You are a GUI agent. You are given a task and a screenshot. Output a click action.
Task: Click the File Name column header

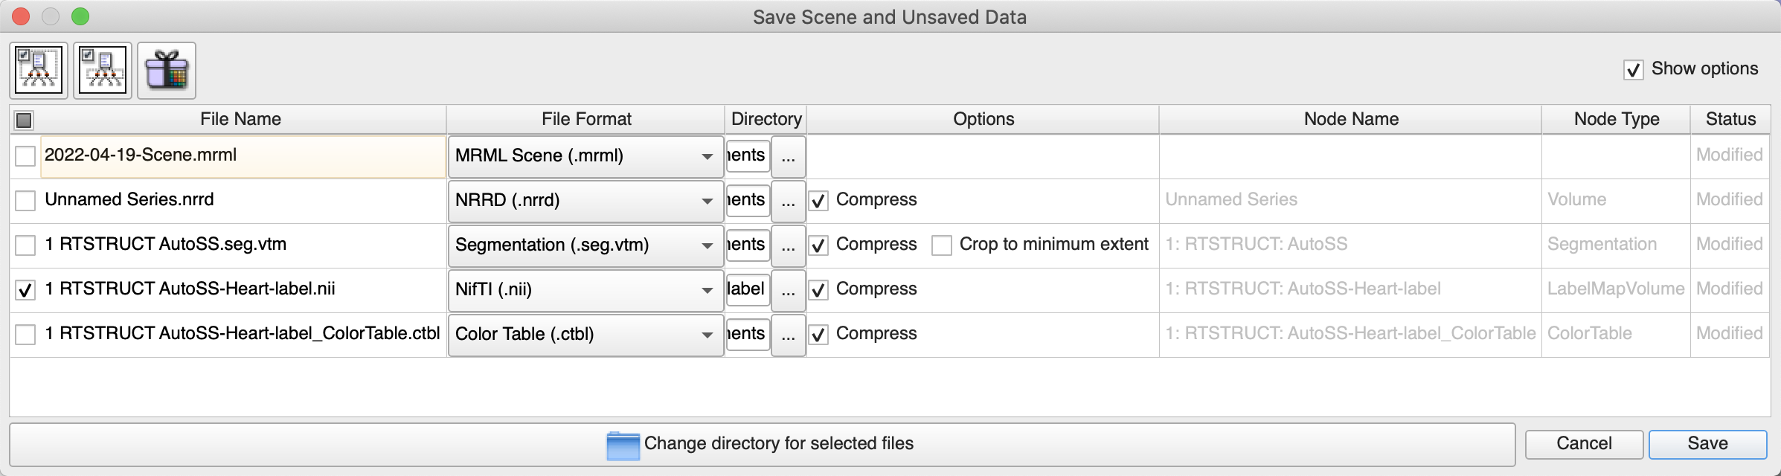[240, 119]
